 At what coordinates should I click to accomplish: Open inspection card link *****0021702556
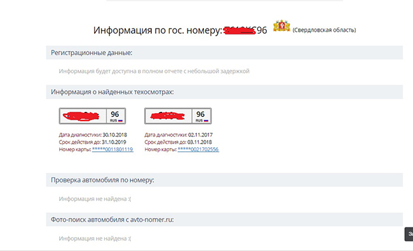(x=198, y=149)
